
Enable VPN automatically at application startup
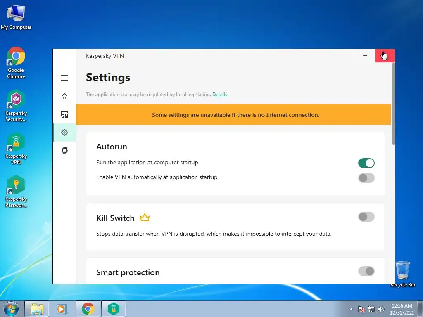(x=366, y=178)
